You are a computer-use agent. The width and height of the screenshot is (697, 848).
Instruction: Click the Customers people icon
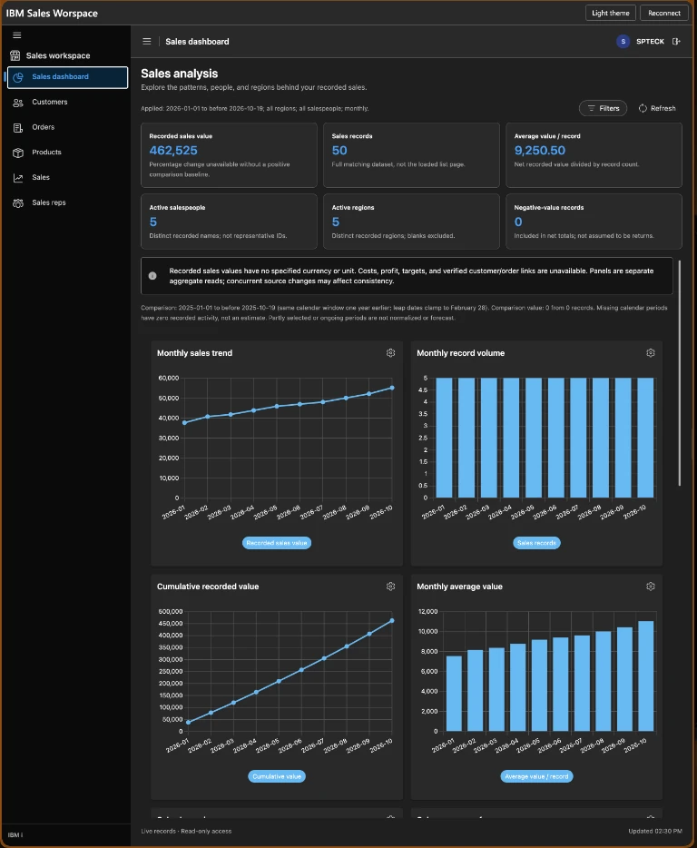click(18, 103)
